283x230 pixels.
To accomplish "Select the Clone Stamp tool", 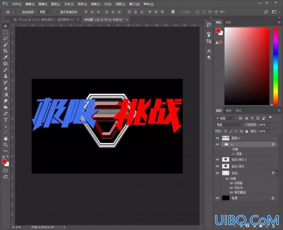I will [x=5, y=76].
